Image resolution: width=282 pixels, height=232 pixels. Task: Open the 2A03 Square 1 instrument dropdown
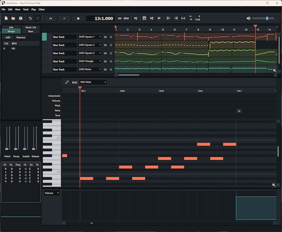90,37
